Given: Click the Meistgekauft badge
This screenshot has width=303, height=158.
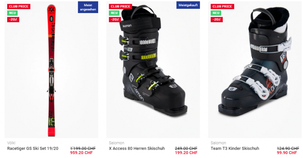Looking at the screenshot, I should click(188, 5).
